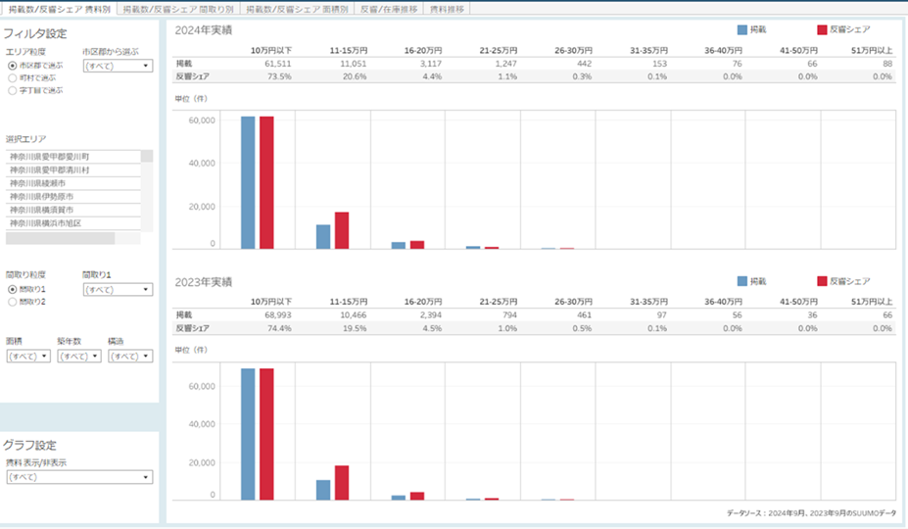This screenshot has width=908, height=529.
Task: Expand the 構造 filter dropdown
Action: tap(130, 357)
